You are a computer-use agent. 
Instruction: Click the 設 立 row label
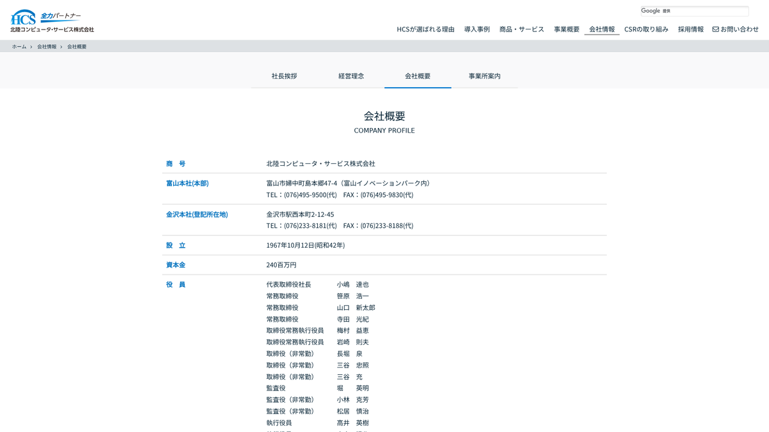[176, 245]
